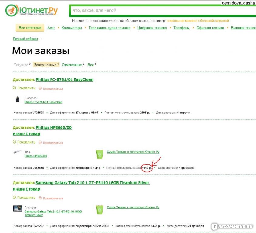Click smiley icon on Samsung Galaxy Tab order
The width and height of the screenshot is (256, 233).
pyautogui.click(x=14, y=198)
